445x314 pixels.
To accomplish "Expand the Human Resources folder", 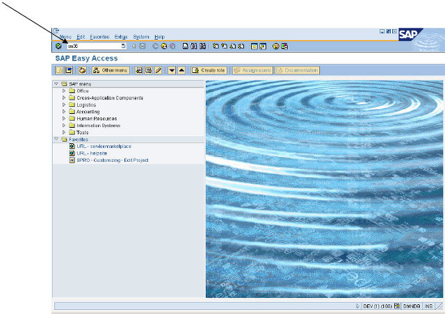I will [x=64, y=118].
